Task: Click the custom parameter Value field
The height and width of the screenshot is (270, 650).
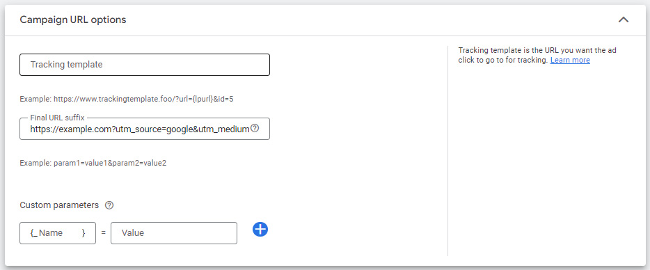Action: tap(174, 233)
